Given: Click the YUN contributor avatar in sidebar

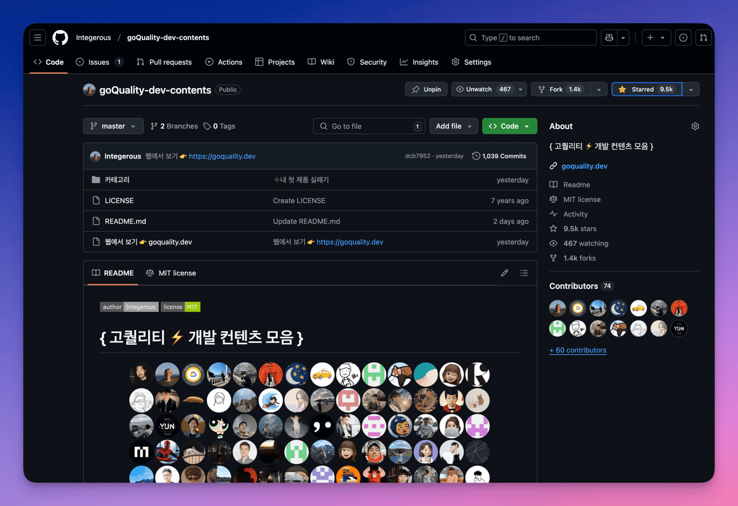Looking at the screenshot, I should click(x=679, y=328).
